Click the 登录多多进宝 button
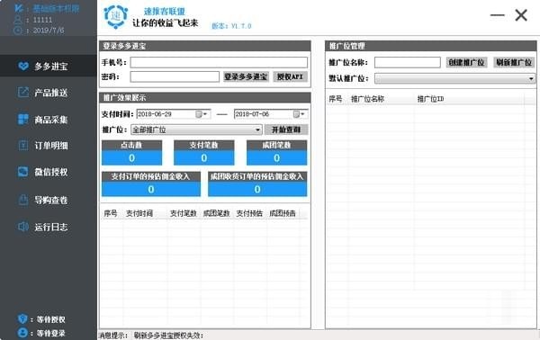540x340 pixels. pyautogui.click(x=246, y=76)
